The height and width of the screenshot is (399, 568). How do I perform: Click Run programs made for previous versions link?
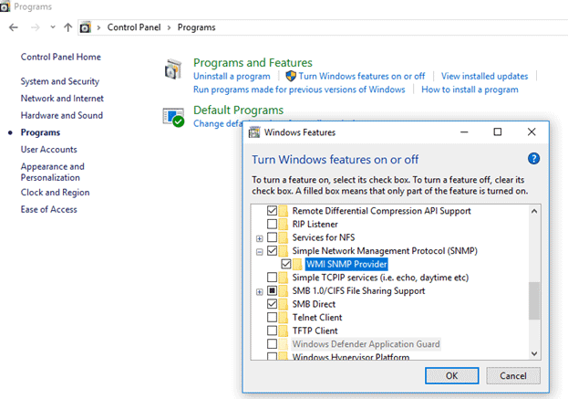(299, 89)
